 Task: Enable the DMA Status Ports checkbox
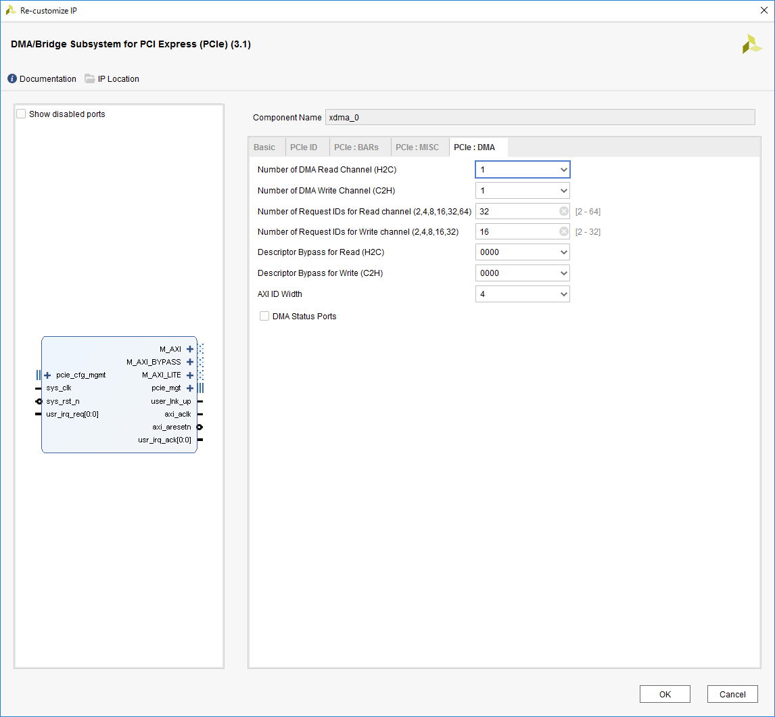pyautogui.click(x=264, y=316)
